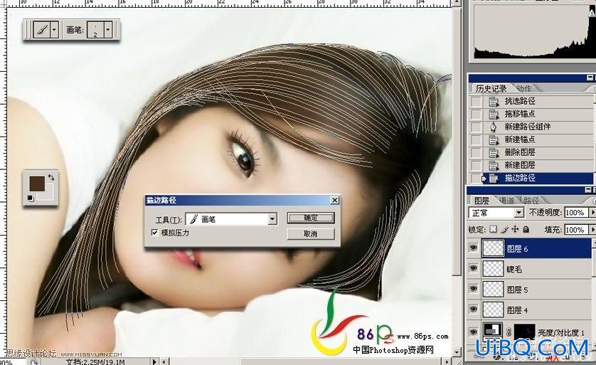Set history brush source box for 挑选路径
The image size is (596, 365).
pyautogui.click(x=476, y=101)
